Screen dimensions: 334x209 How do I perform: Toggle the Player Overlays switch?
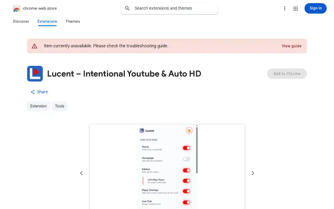click(186, 191)
